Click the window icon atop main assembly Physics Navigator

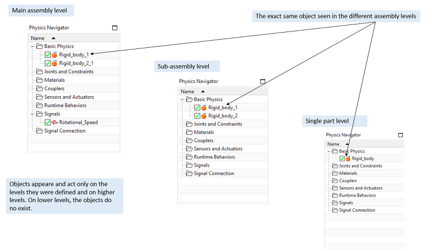pos(114,28)
